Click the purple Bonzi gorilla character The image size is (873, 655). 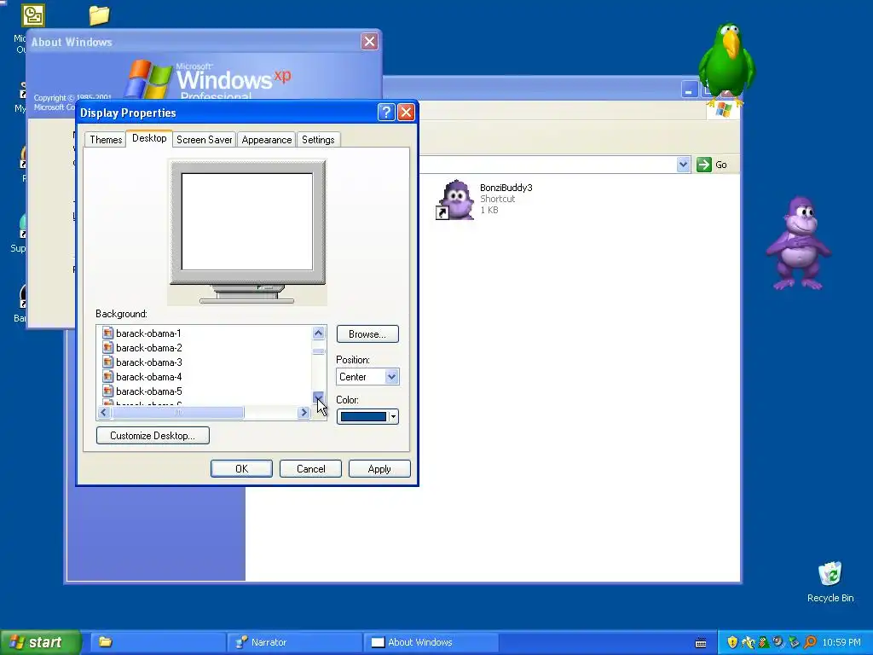click(x=798, y=243)
